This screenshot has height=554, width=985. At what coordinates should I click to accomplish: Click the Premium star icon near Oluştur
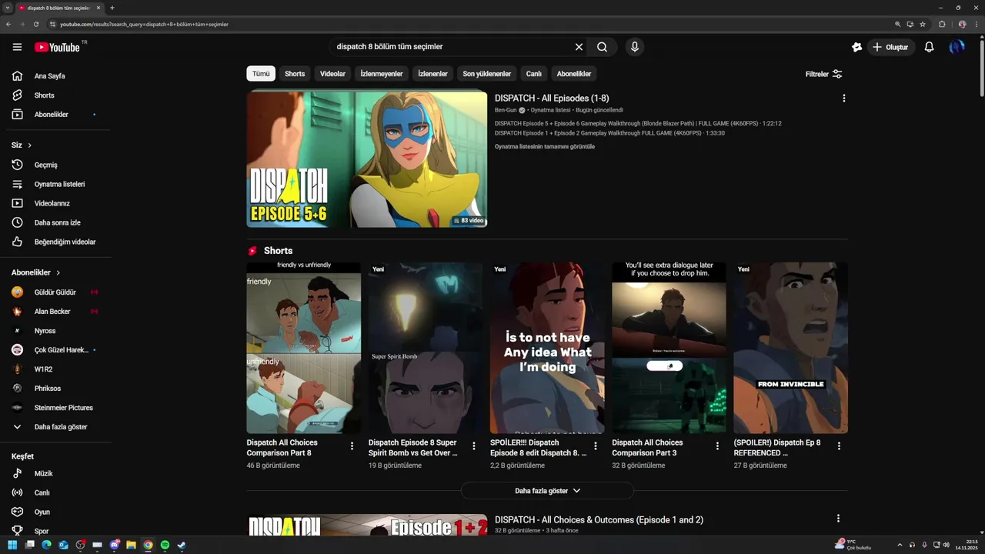856,47
